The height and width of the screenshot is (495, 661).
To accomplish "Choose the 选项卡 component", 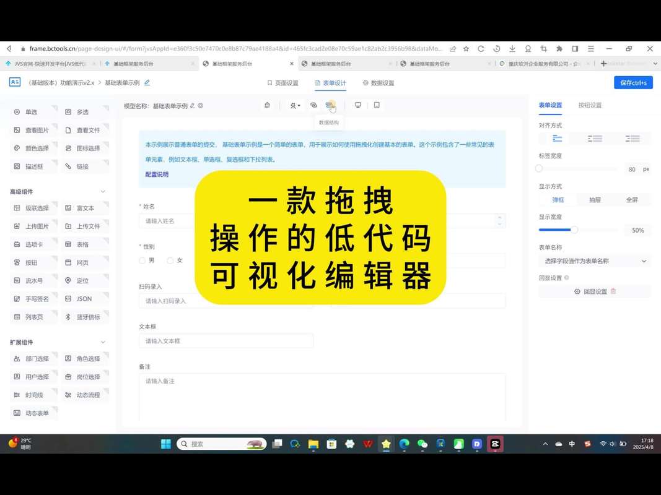I will 33,244.
